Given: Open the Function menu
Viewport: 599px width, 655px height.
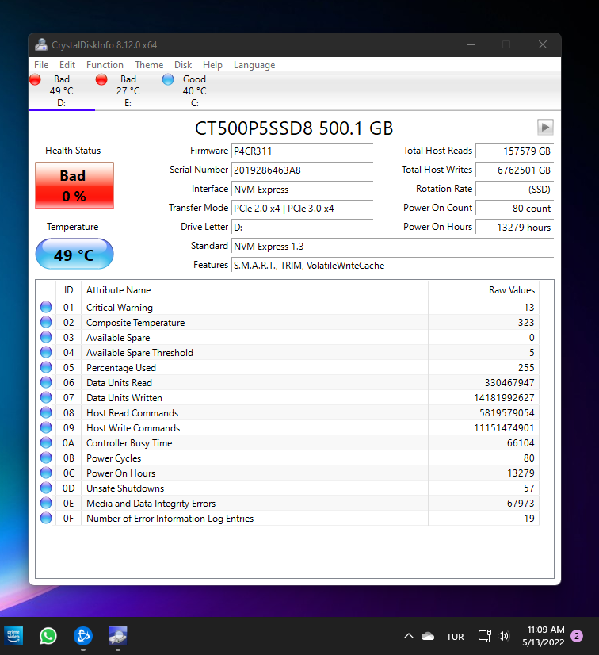Looking at the screenshot, I should click(105, 65).
